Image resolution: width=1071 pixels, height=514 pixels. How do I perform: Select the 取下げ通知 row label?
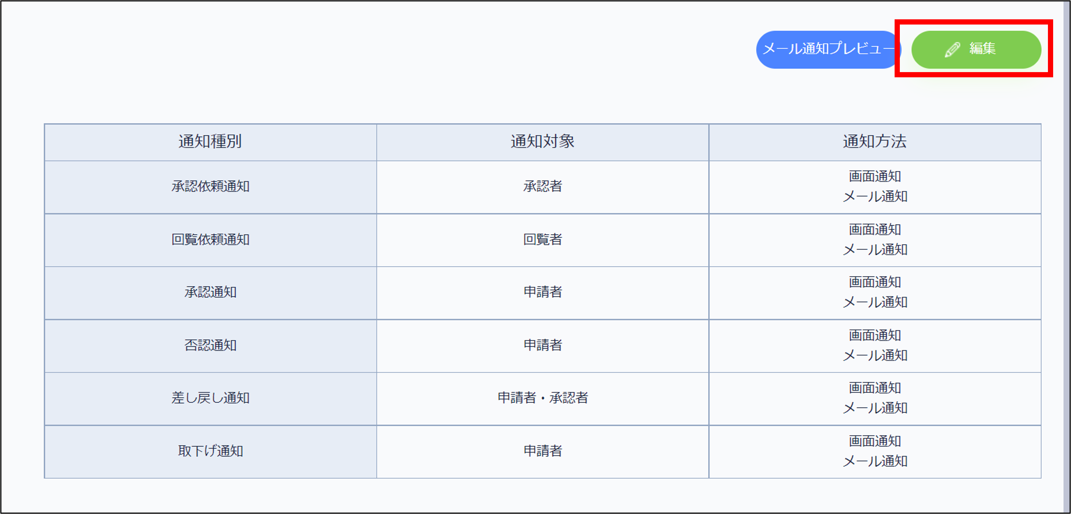pyautogui.click(x=210, y=451)
